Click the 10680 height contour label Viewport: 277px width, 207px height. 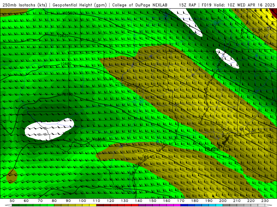(66, 64)
